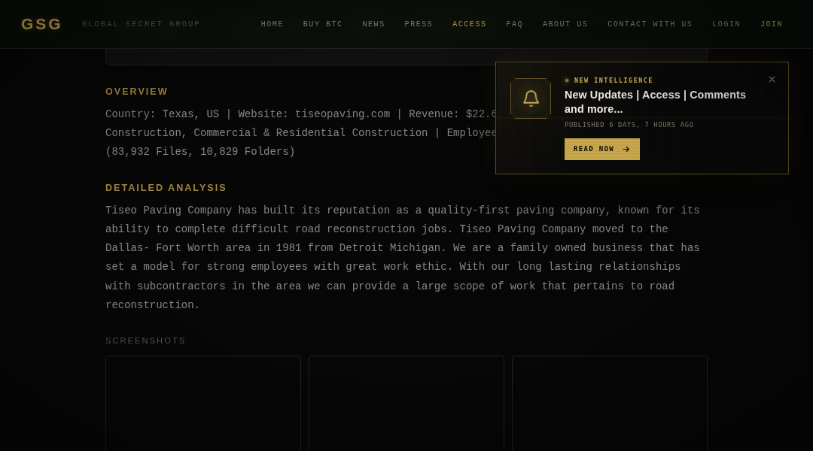Click the New Intelligence label
Screen dimensions: 813x451
click(x=614, y=80)
